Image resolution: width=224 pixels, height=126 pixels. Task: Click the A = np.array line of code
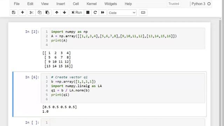[x=114, y=36]
